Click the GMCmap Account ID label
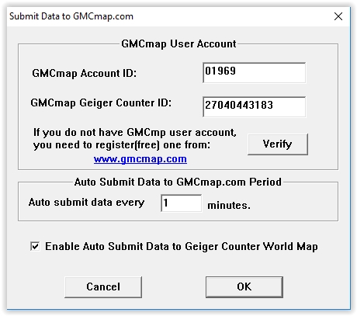The image size is (357, 316). (x=84, y=74)
